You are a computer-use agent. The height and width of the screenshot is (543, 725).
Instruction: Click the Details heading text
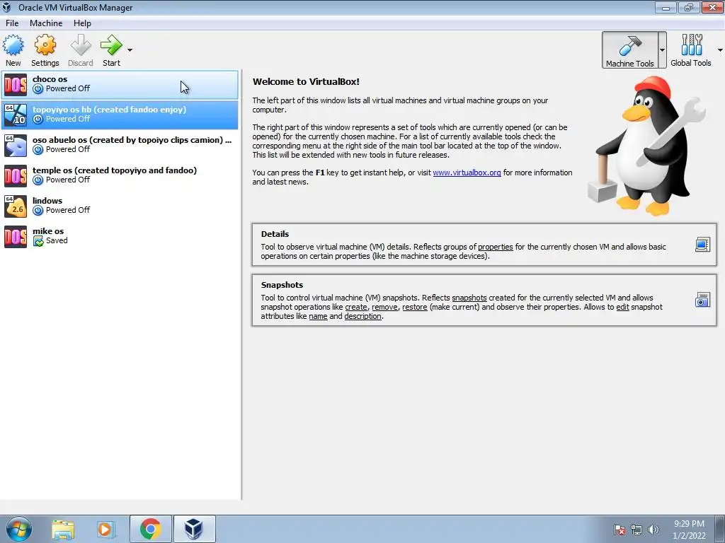(275, 234)
